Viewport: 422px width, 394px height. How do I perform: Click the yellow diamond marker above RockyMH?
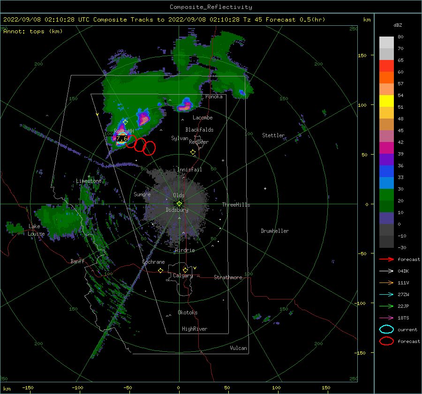click(x=125, y=122)
